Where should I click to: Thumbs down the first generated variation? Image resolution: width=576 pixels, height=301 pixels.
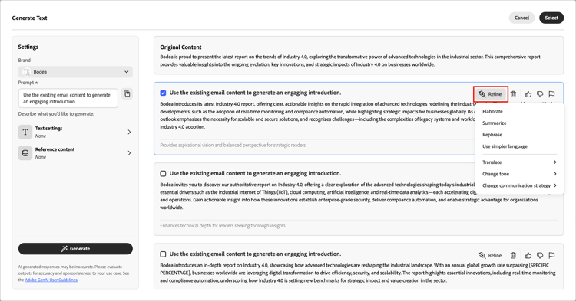point(540,94)
